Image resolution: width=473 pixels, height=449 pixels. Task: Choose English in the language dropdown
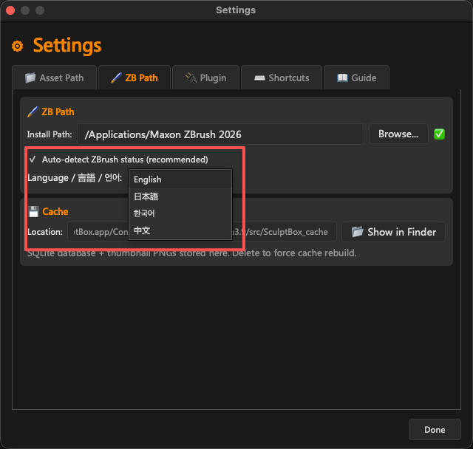180,179
